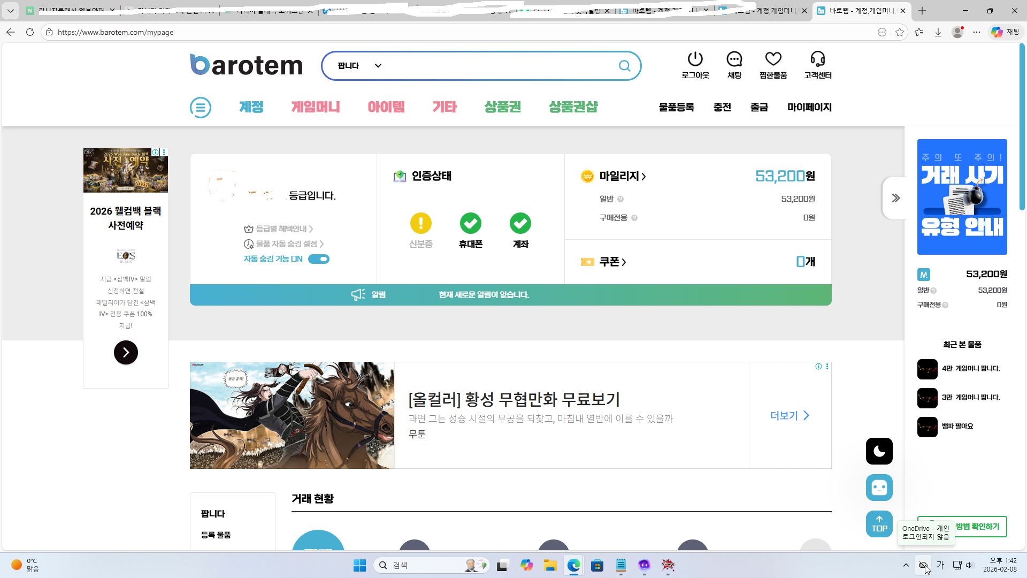
Task: Open Copilot 채팅 in browser toolbar
Action: [x=1006, y=32]
